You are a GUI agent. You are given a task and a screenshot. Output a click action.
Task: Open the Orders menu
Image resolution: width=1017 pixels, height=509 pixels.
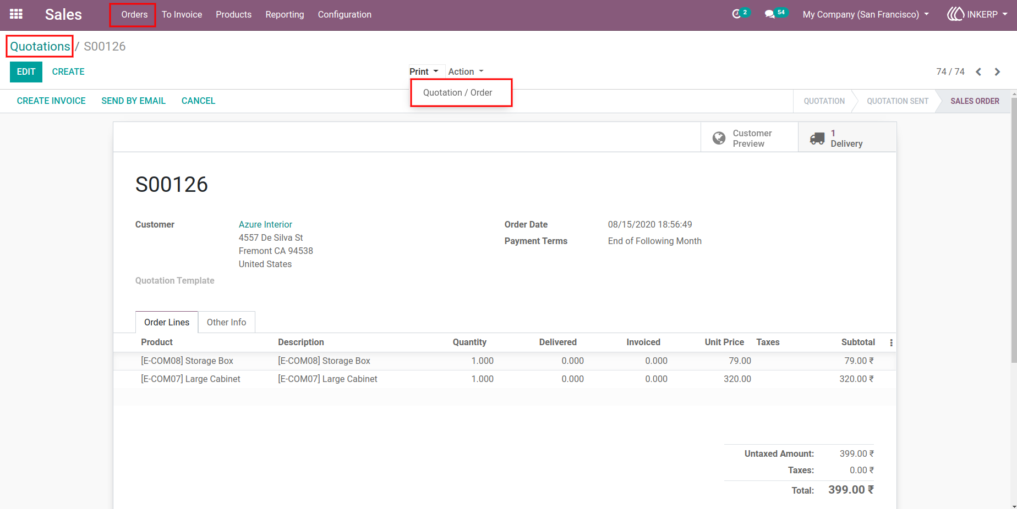click(134, 15)
